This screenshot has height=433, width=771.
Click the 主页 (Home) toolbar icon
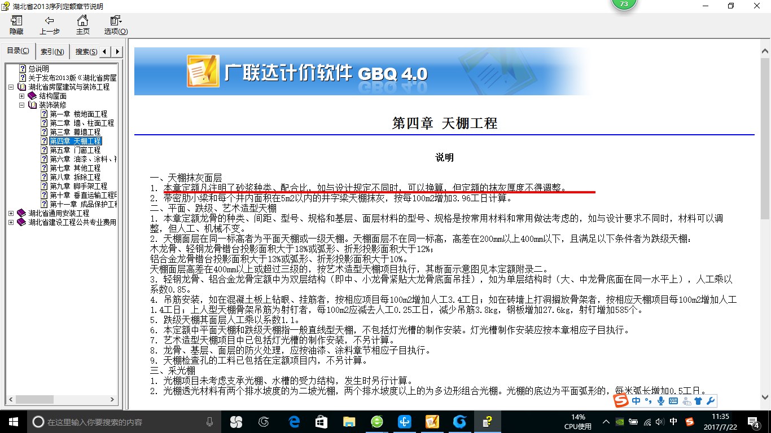(x=82, y=25)
